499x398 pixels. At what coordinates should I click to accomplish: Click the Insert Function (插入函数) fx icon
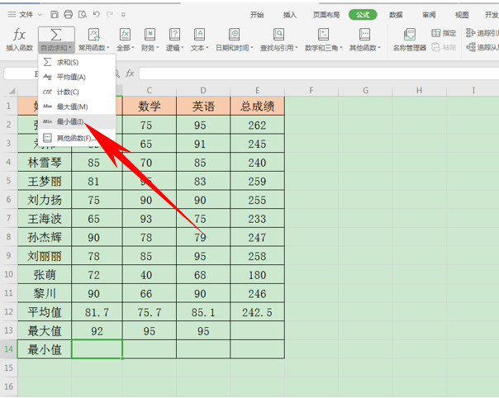click(19, 35)
